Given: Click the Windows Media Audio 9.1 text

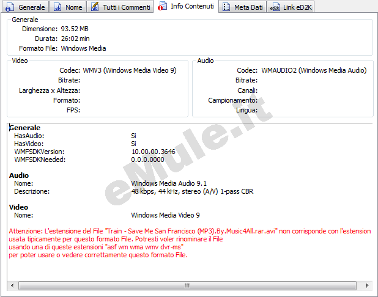Looking at the screenshot, I should click(x=169, y=183).
